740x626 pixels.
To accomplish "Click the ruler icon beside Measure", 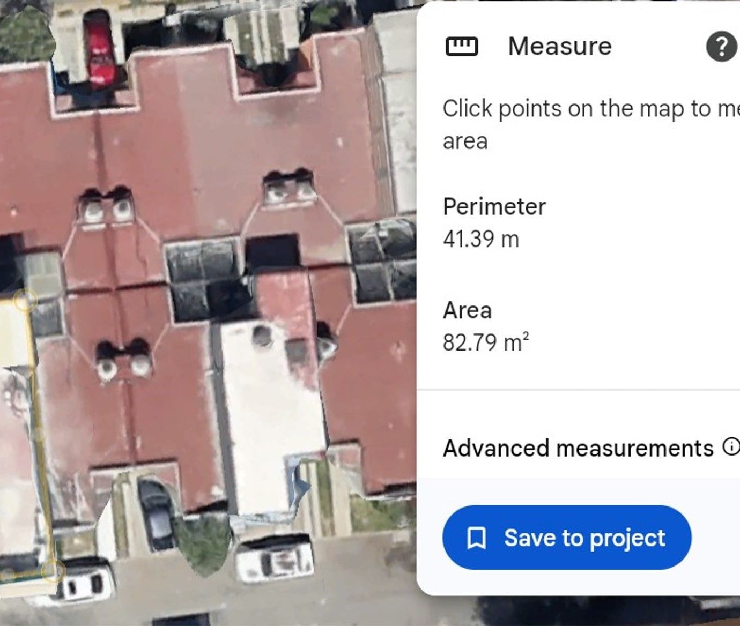I will (x=461, y=47).
